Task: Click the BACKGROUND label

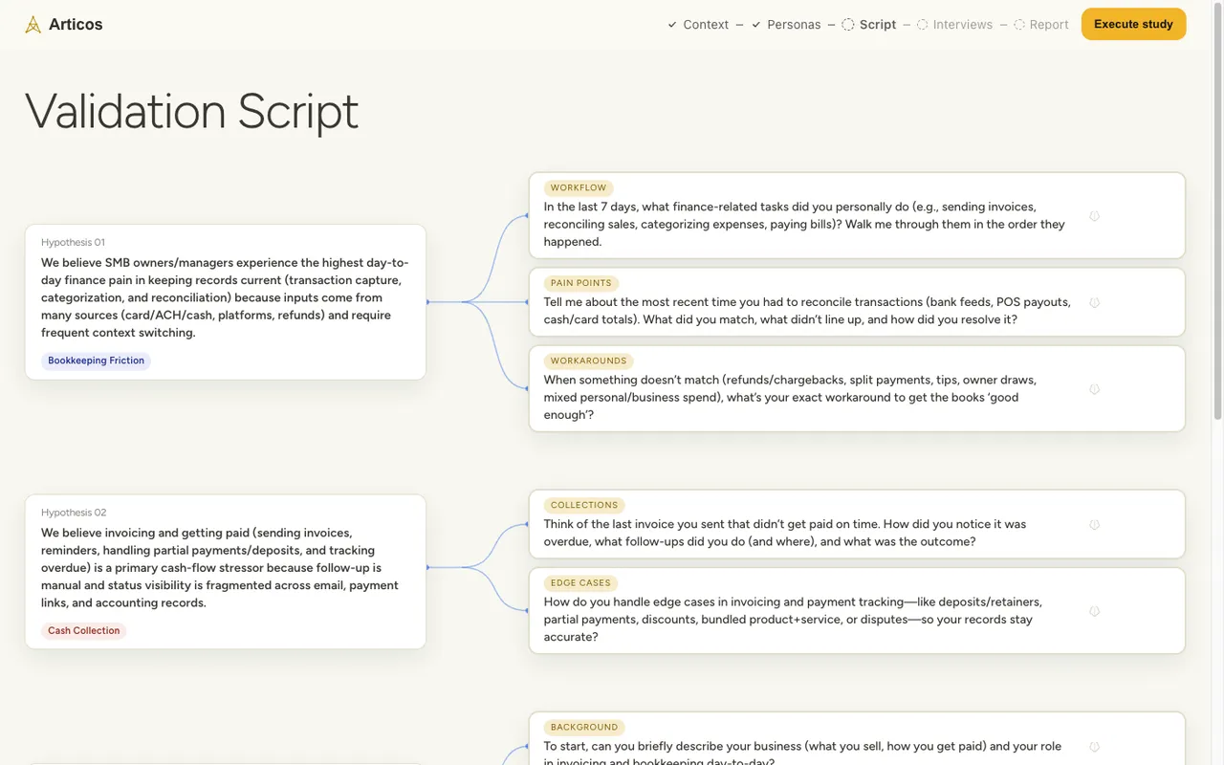Action: click(x=584, y=727)
